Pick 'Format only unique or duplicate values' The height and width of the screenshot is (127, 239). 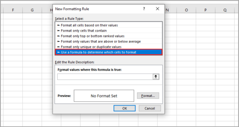pyautogui.click(x=109, y=47)
